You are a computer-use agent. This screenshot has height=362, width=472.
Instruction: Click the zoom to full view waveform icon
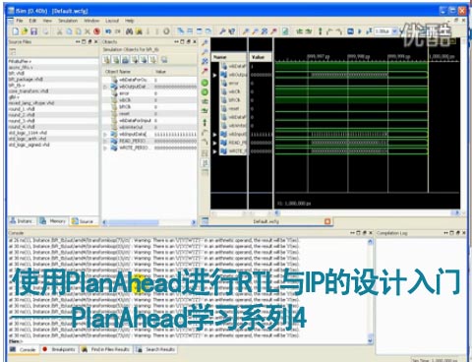point(205,61)
